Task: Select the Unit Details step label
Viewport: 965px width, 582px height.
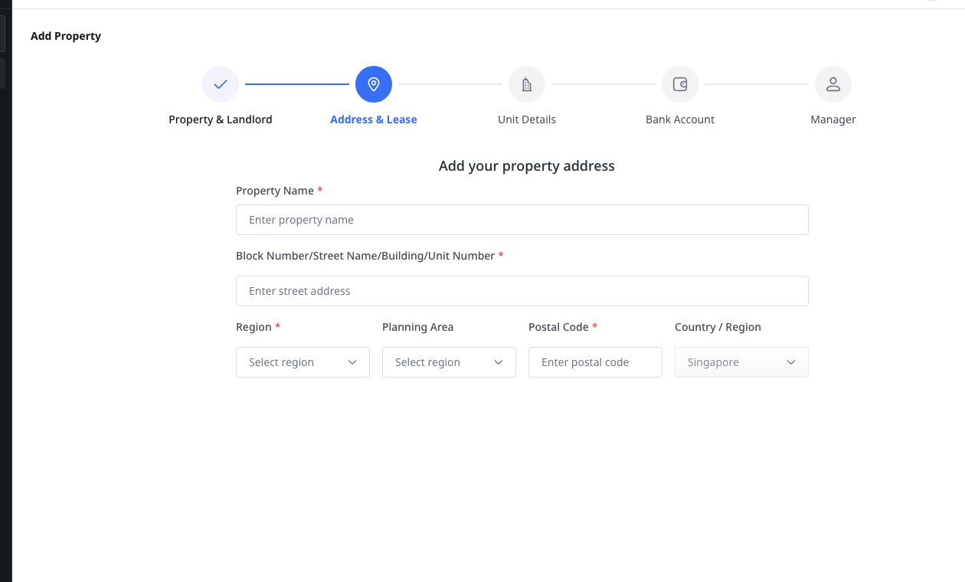Action: (x=527, y=119)
